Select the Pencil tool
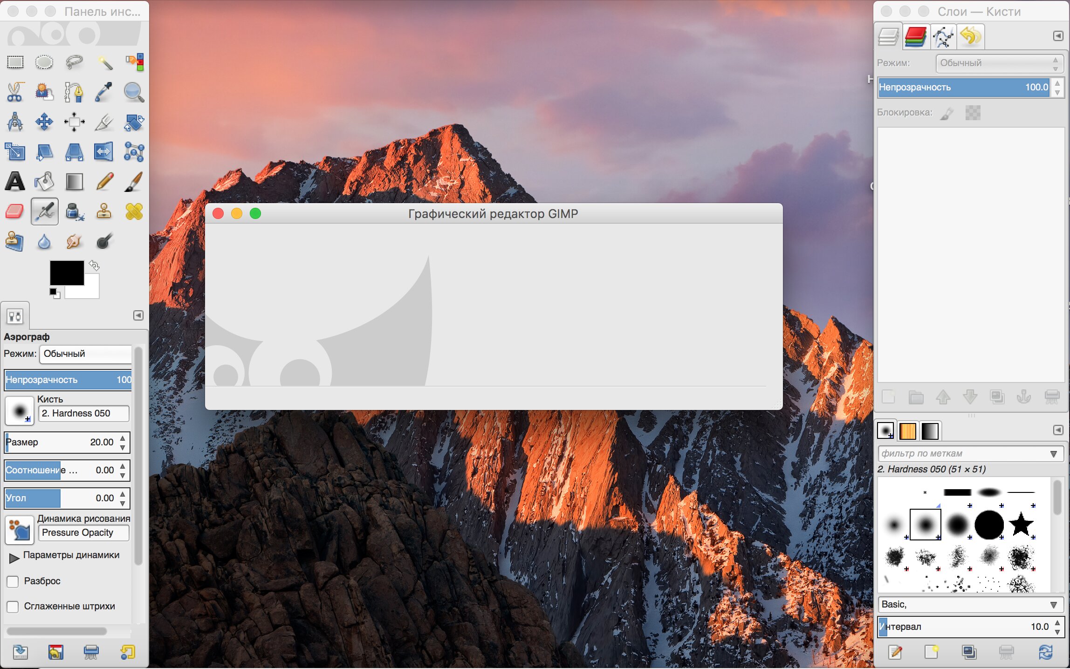1070x669 pixels. [x=104, y=182]
